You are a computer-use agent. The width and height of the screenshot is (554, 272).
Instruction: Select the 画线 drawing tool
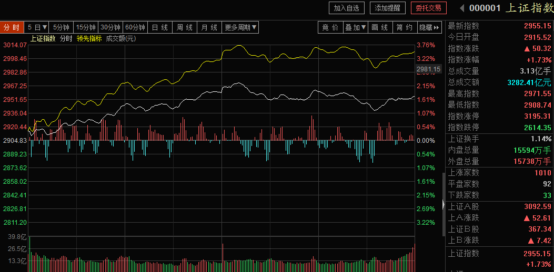click(x=380, y=27)
